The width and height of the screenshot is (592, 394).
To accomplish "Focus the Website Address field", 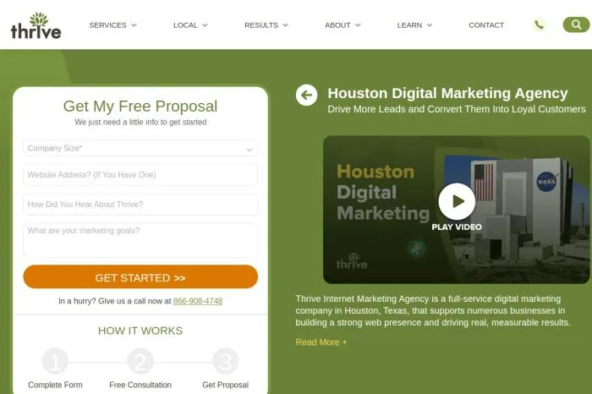I will point(140,175).
